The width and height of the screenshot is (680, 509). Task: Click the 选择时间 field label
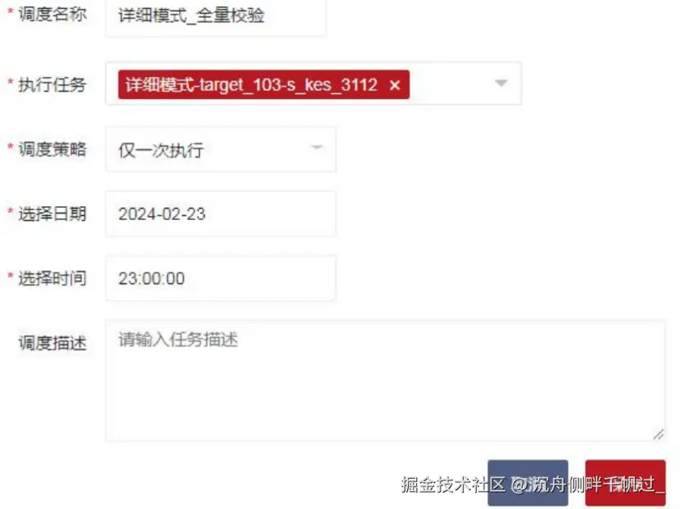click(52, 278)
